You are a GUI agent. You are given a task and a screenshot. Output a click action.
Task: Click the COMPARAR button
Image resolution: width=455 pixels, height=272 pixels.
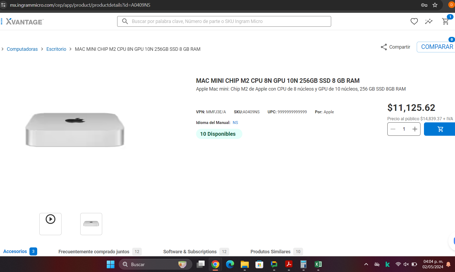[437, 47]
